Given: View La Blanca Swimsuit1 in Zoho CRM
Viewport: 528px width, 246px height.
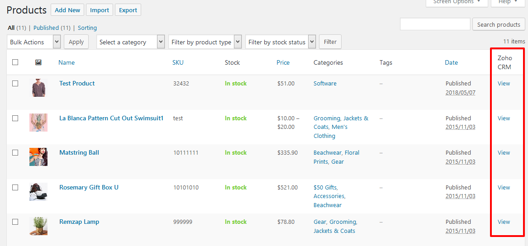Looking at the screenshot, I should [x=504, y=118].
